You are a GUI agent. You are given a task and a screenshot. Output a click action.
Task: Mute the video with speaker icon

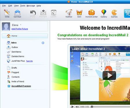(x=77, y=107)
